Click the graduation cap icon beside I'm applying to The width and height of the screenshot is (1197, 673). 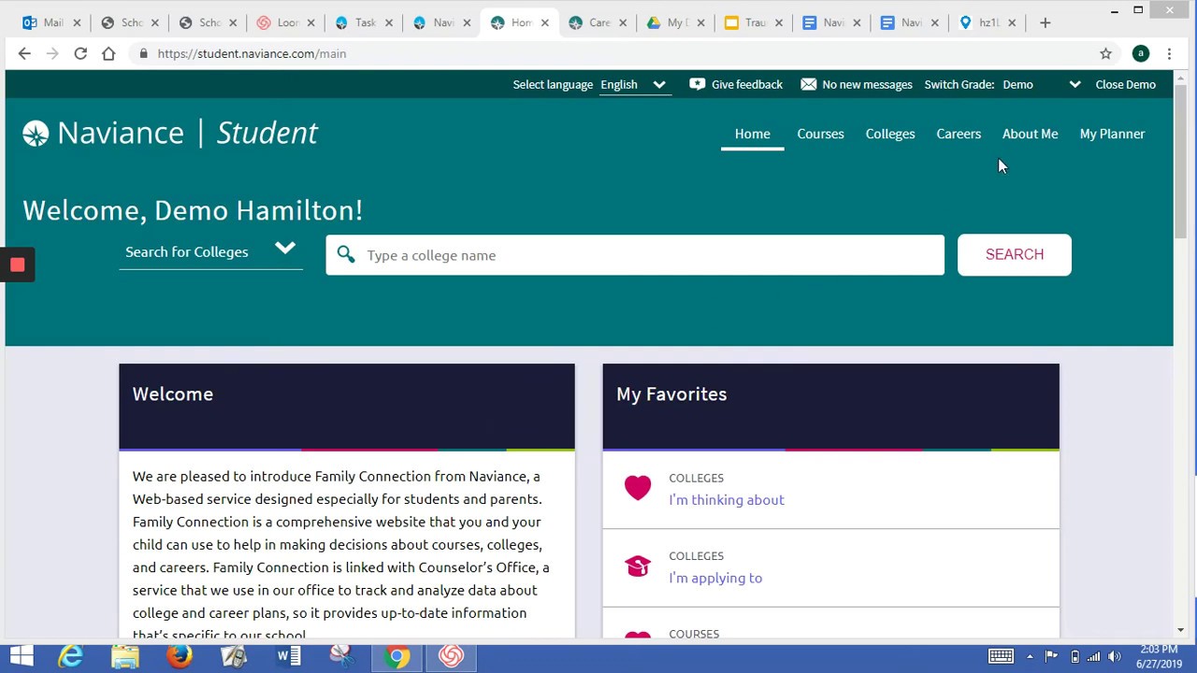(638, 566)
